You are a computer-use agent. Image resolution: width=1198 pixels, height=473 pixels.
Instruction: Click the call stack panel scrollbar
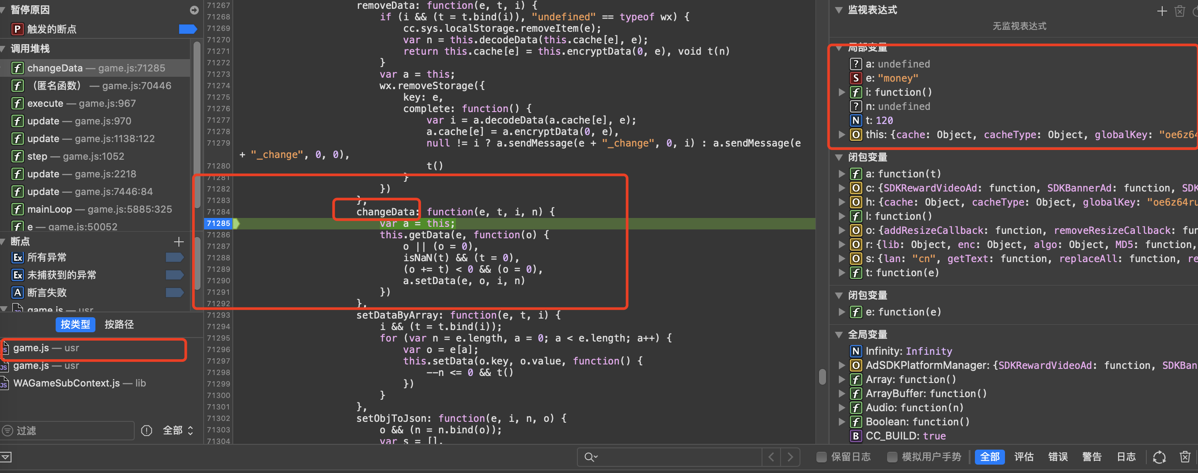[x=197, y=125]
